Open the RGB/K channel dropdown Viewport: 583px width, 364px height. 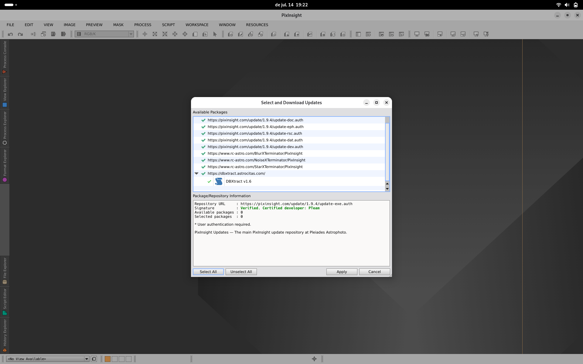tap(131, 34)
